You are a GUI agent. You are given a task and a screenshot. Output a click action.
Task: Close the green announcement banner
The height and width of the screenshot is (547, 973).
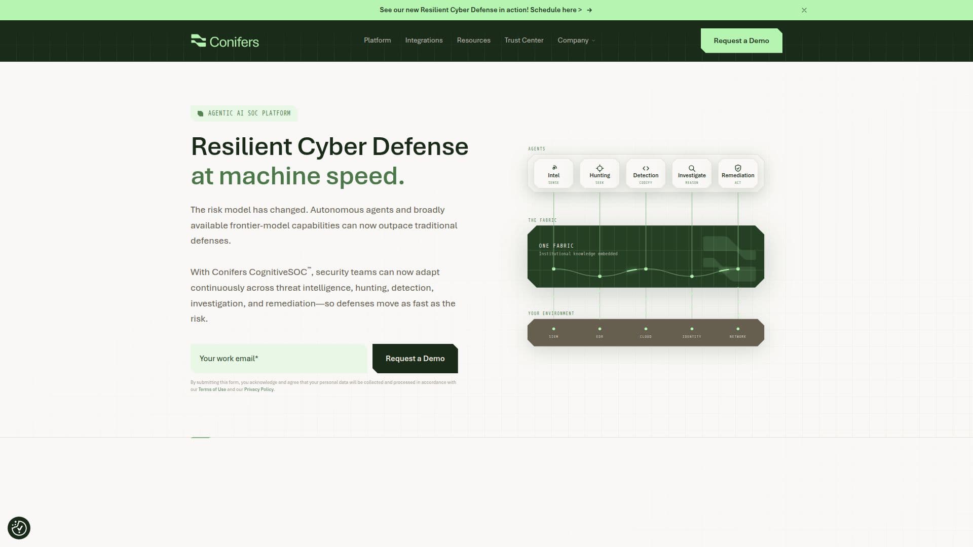tap(804, 10)
